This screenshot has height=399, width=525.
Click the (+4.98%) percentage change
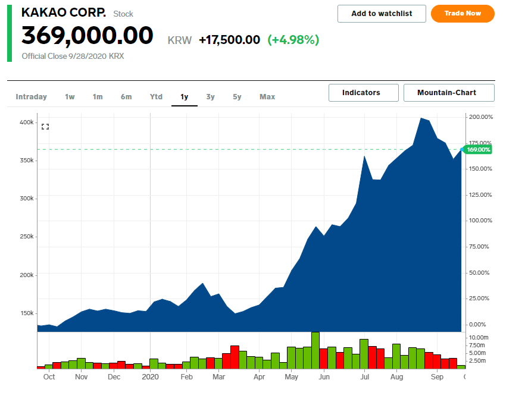coord(293,40)
